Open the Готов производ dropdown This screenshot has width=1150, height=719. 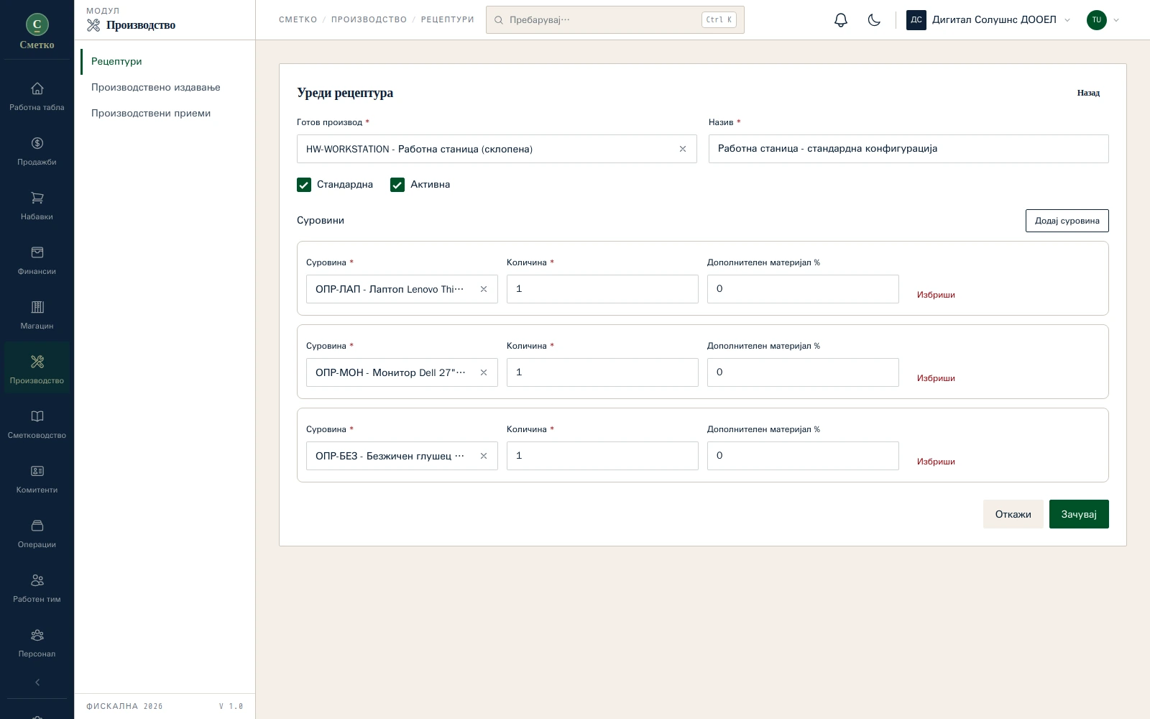[497, 149]
